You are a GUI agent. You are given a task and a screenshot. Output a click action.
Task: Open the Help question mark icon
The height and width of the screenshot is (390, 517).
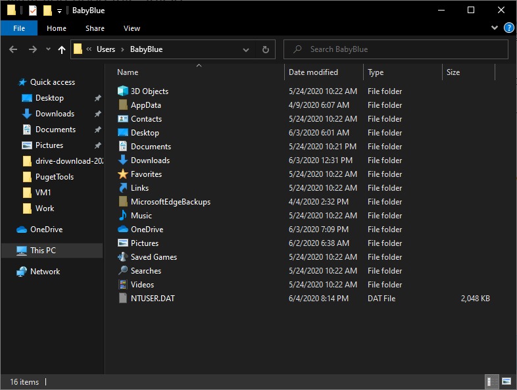tap(508, 28)
